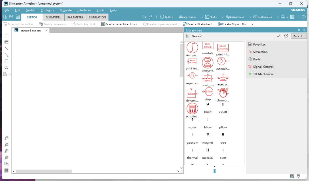Click the undo arrow icon
309x181 pixels.
pyautogui.click(x=144, y=17)
